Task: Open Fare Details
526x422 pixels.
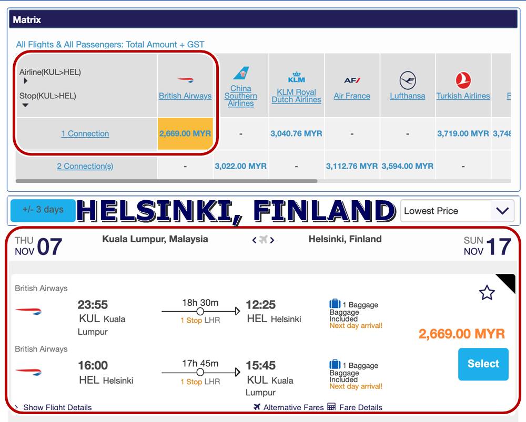Action: 361,407
